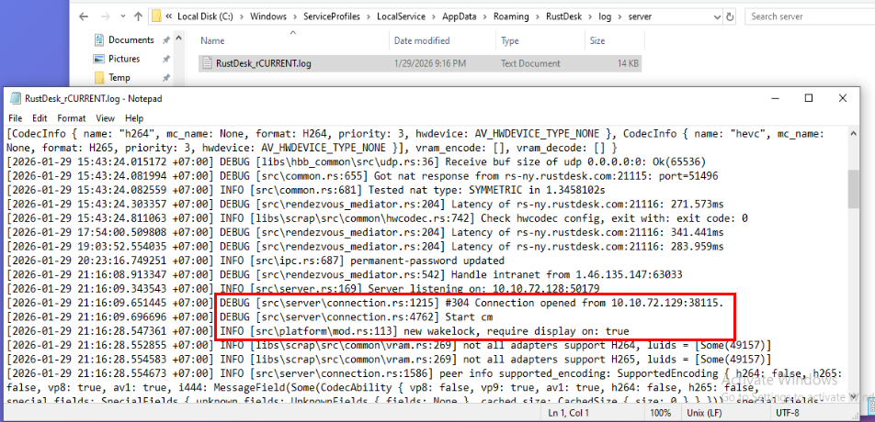Click the Pictures folder icon in sidebar
875x422 pixels.
click(99, 59)
